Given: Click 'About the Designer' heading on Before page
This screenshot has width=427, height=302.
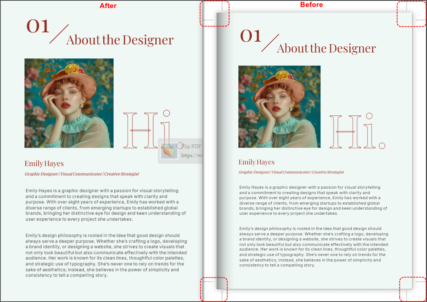Looking at the screenshot, I should coord(326,49).
